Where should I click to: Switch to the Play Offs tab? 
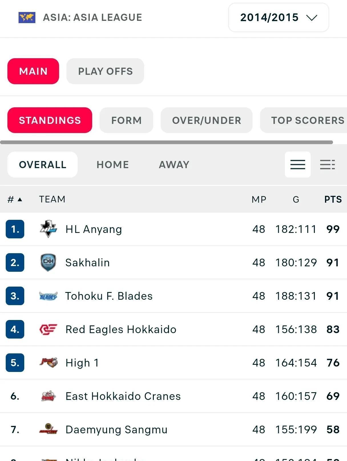pos(105,71)
